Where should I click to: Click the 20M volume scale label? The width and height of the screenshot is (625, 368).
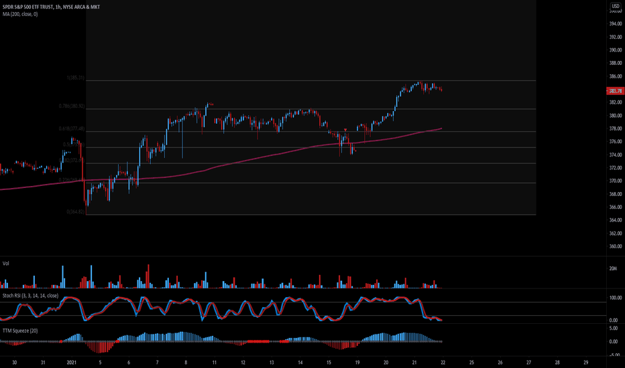[x=613, y=268]
